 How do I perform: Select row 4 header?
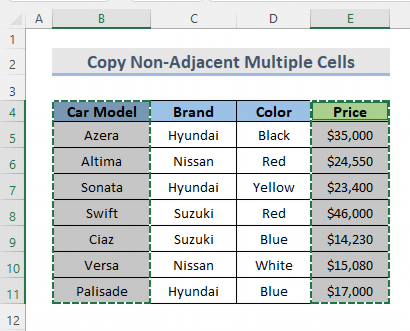click(13, 112)
